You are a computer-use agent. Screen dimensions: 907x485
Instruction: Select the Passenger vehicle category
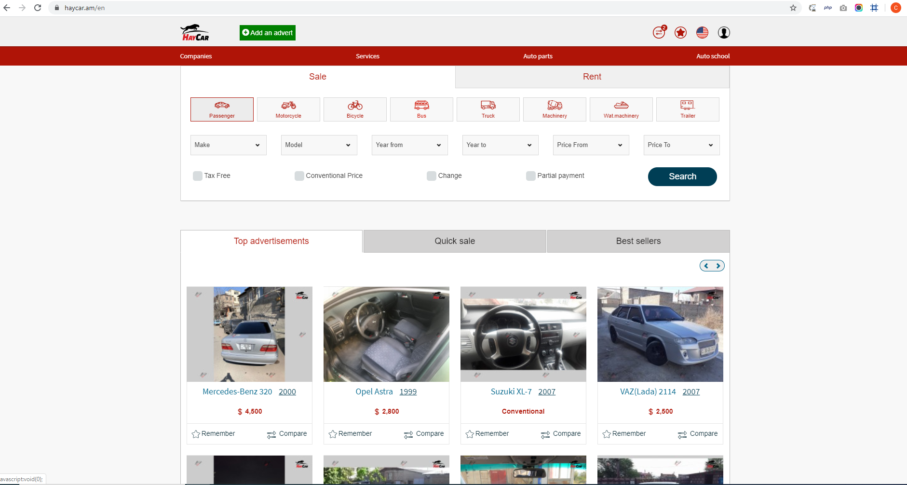coord(222,109)
